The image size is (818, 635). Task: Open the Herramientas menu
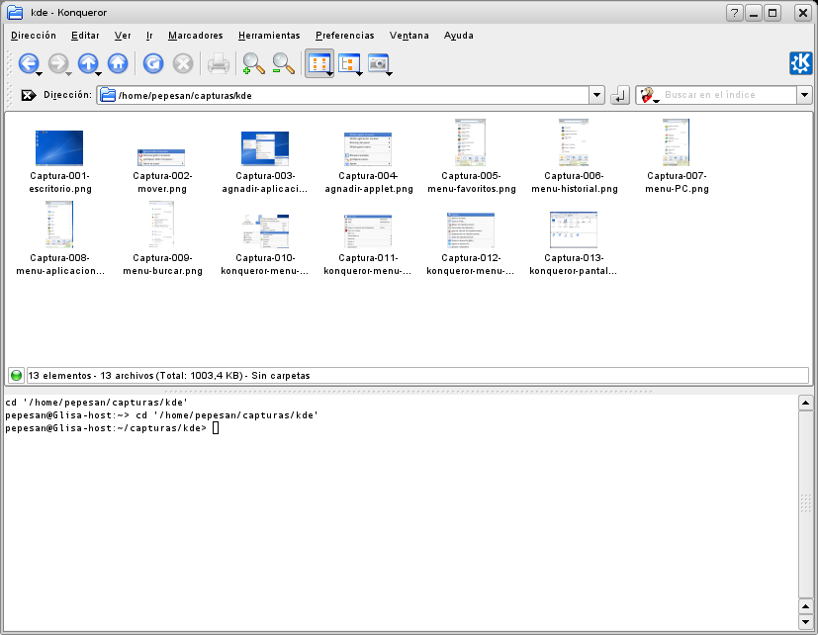click(x=269, y=36)
